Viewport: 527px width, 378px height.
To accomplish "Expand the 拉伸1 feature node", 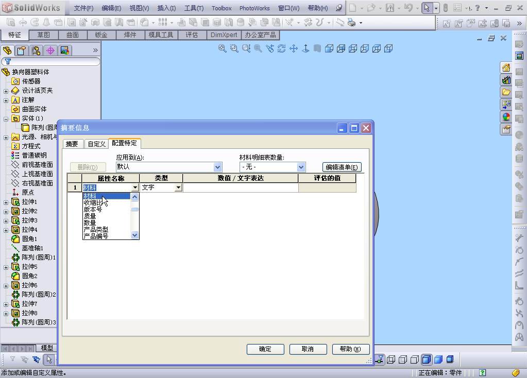I will (x=6, y=202).
